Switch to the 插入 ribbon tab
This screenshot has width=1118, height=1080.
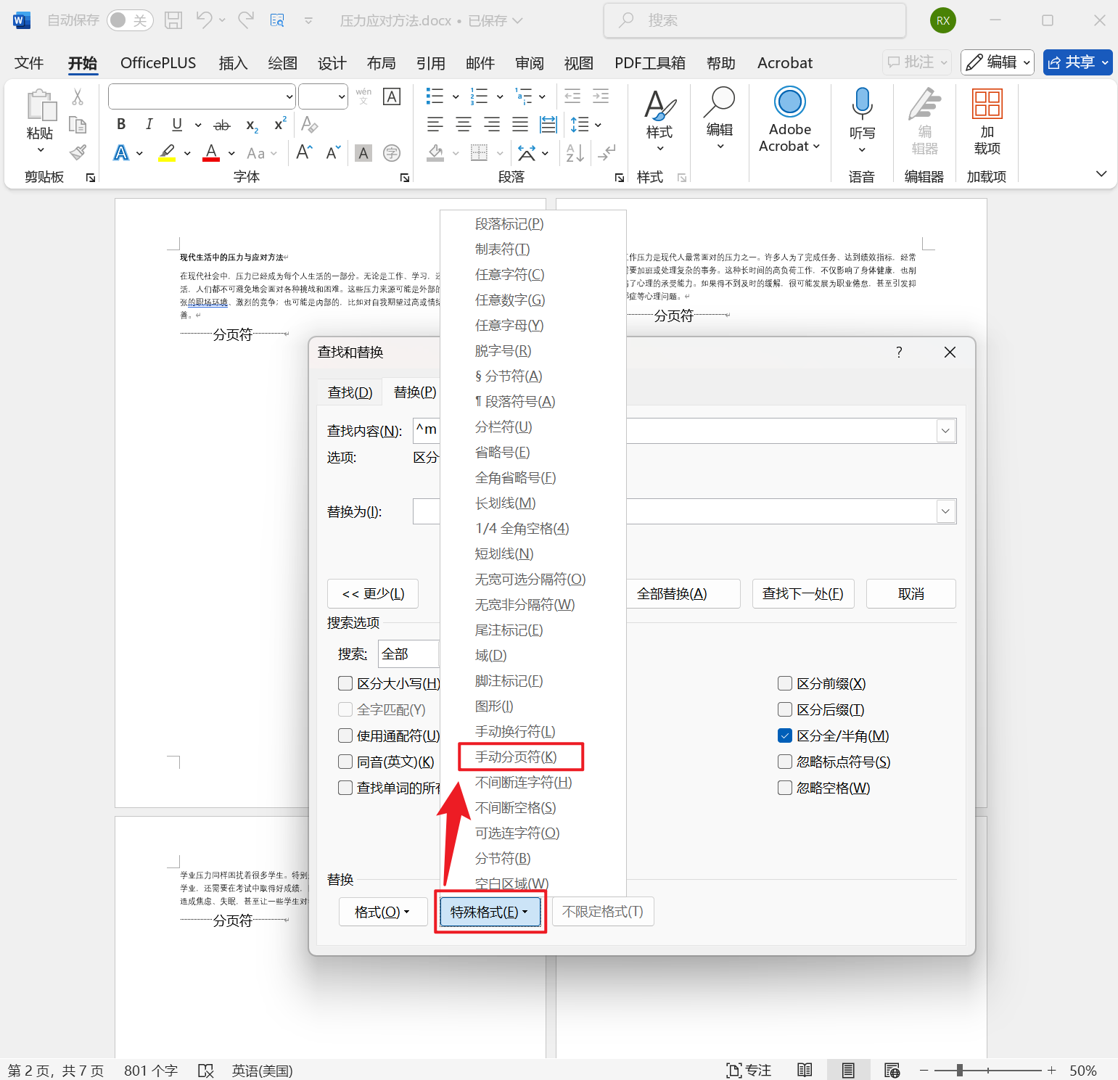coord(232,63)
